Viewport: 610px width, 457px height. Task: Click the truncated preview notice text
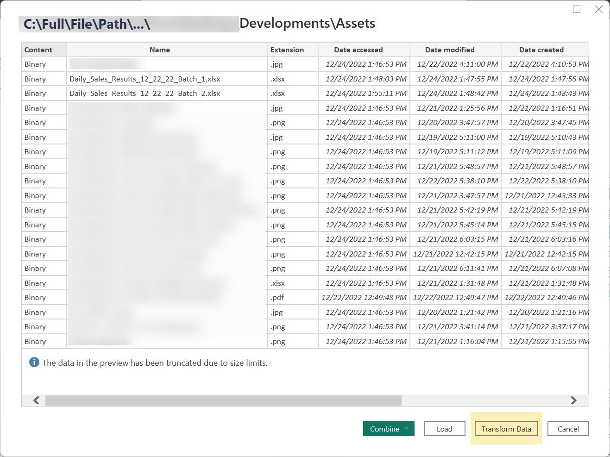(x=155, y=363)
